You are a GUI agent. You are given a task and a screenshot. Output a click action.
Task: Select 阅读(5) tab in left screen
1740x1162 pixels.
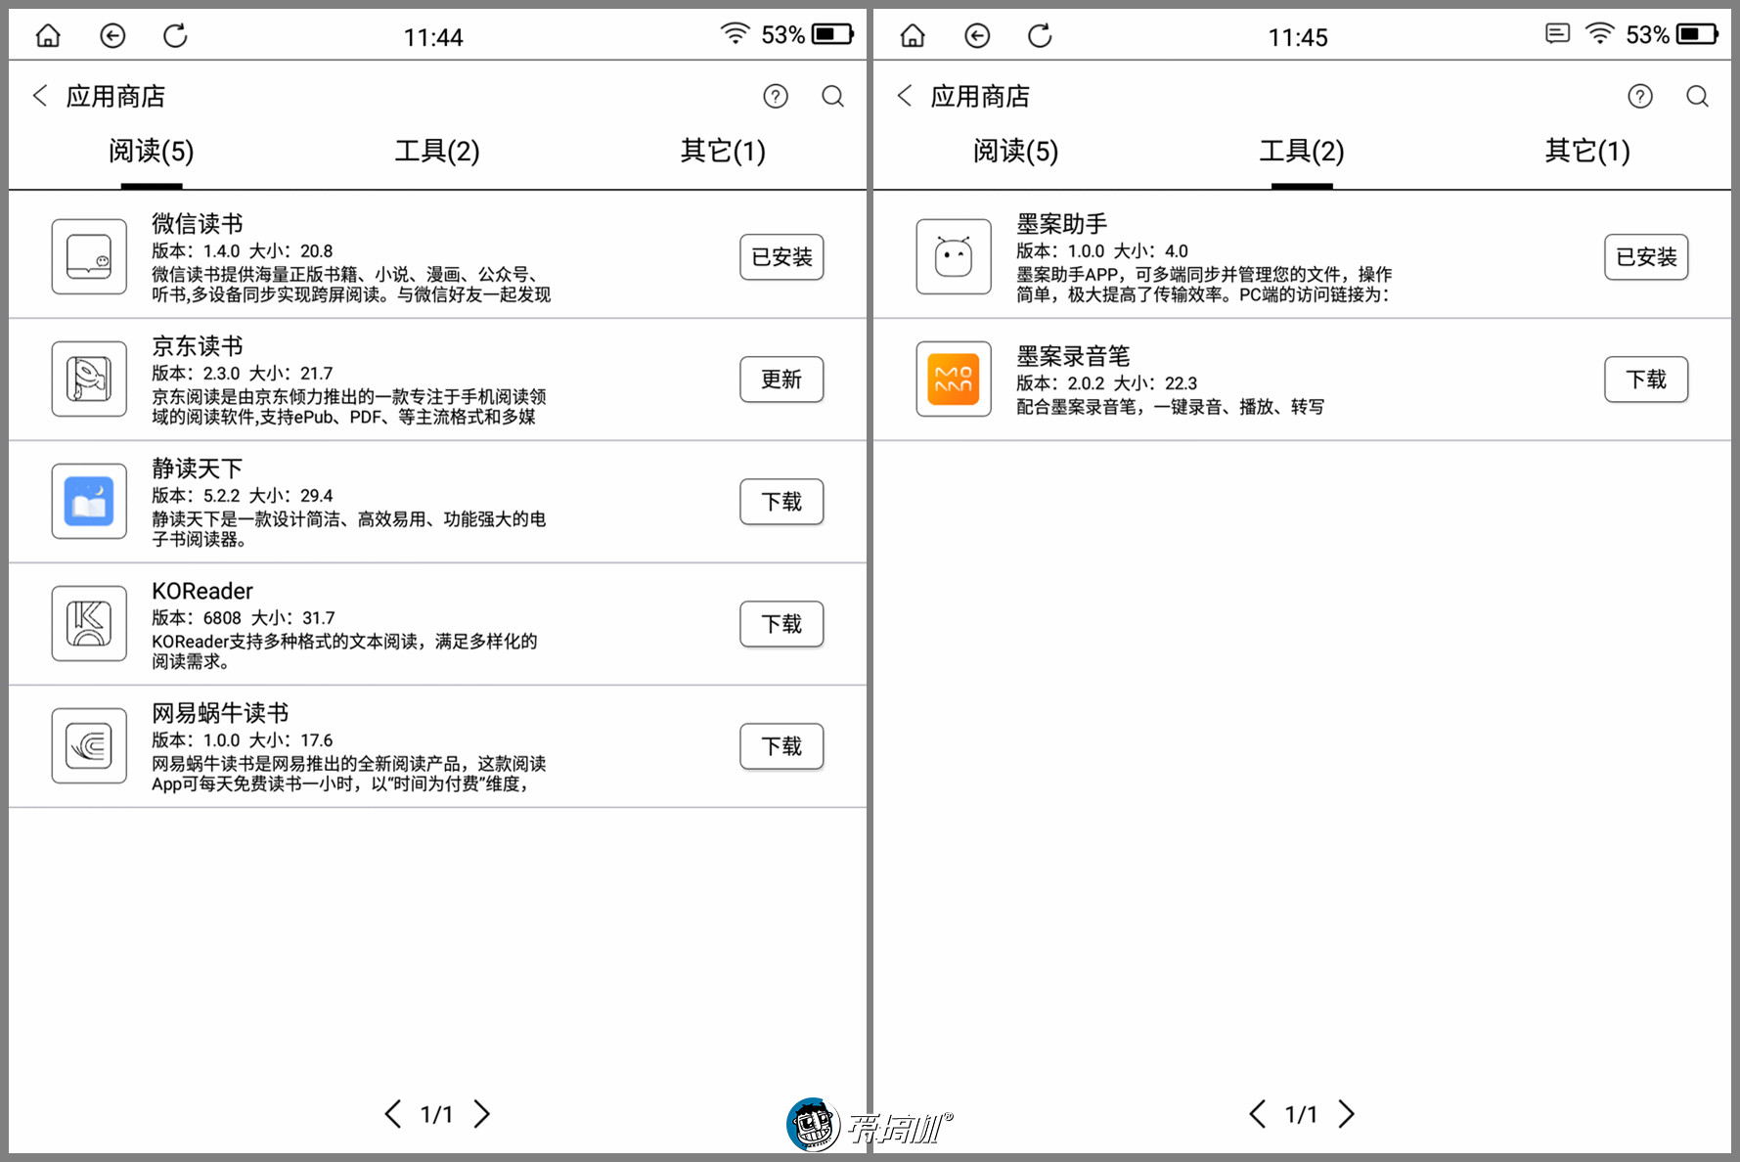tap(152, 151)
